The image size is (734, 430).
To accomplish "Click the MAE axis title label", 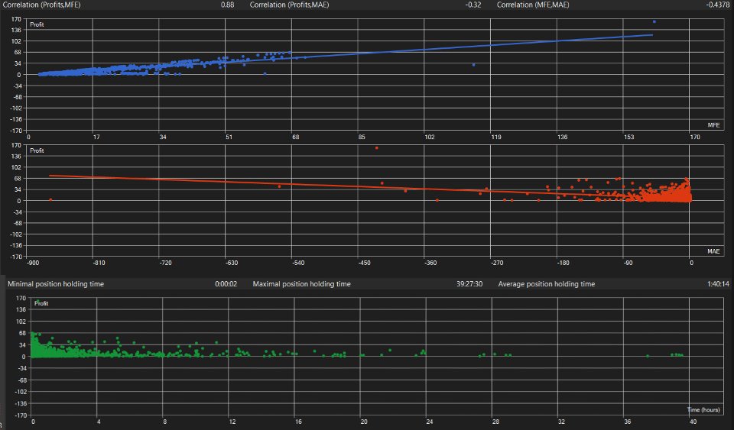I will tap(713, 251).
